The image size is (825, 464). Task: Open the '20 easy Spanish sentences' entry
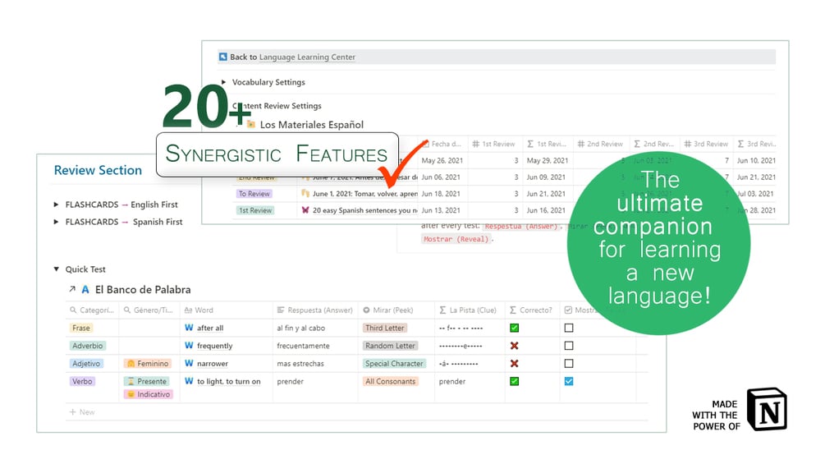(364, 210)
